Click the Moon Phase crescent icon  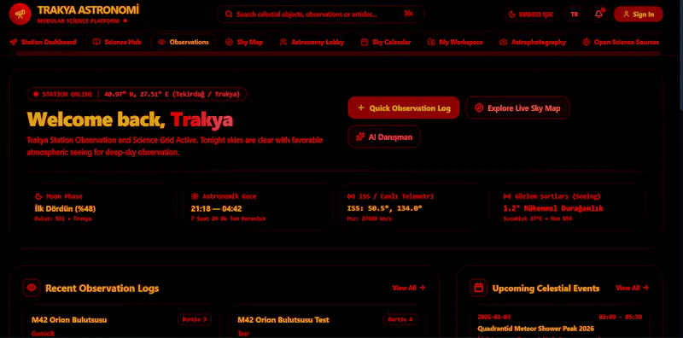[x=38, y=196]
